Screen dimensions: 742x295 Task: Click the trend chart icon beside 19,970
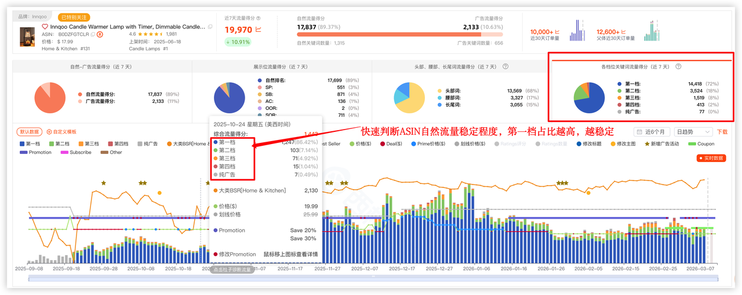click(258, 29)
